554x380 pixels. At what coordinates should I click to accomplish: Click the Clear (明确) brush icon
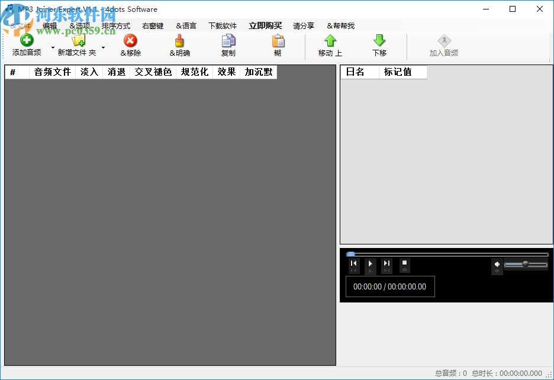click(179, 41)
